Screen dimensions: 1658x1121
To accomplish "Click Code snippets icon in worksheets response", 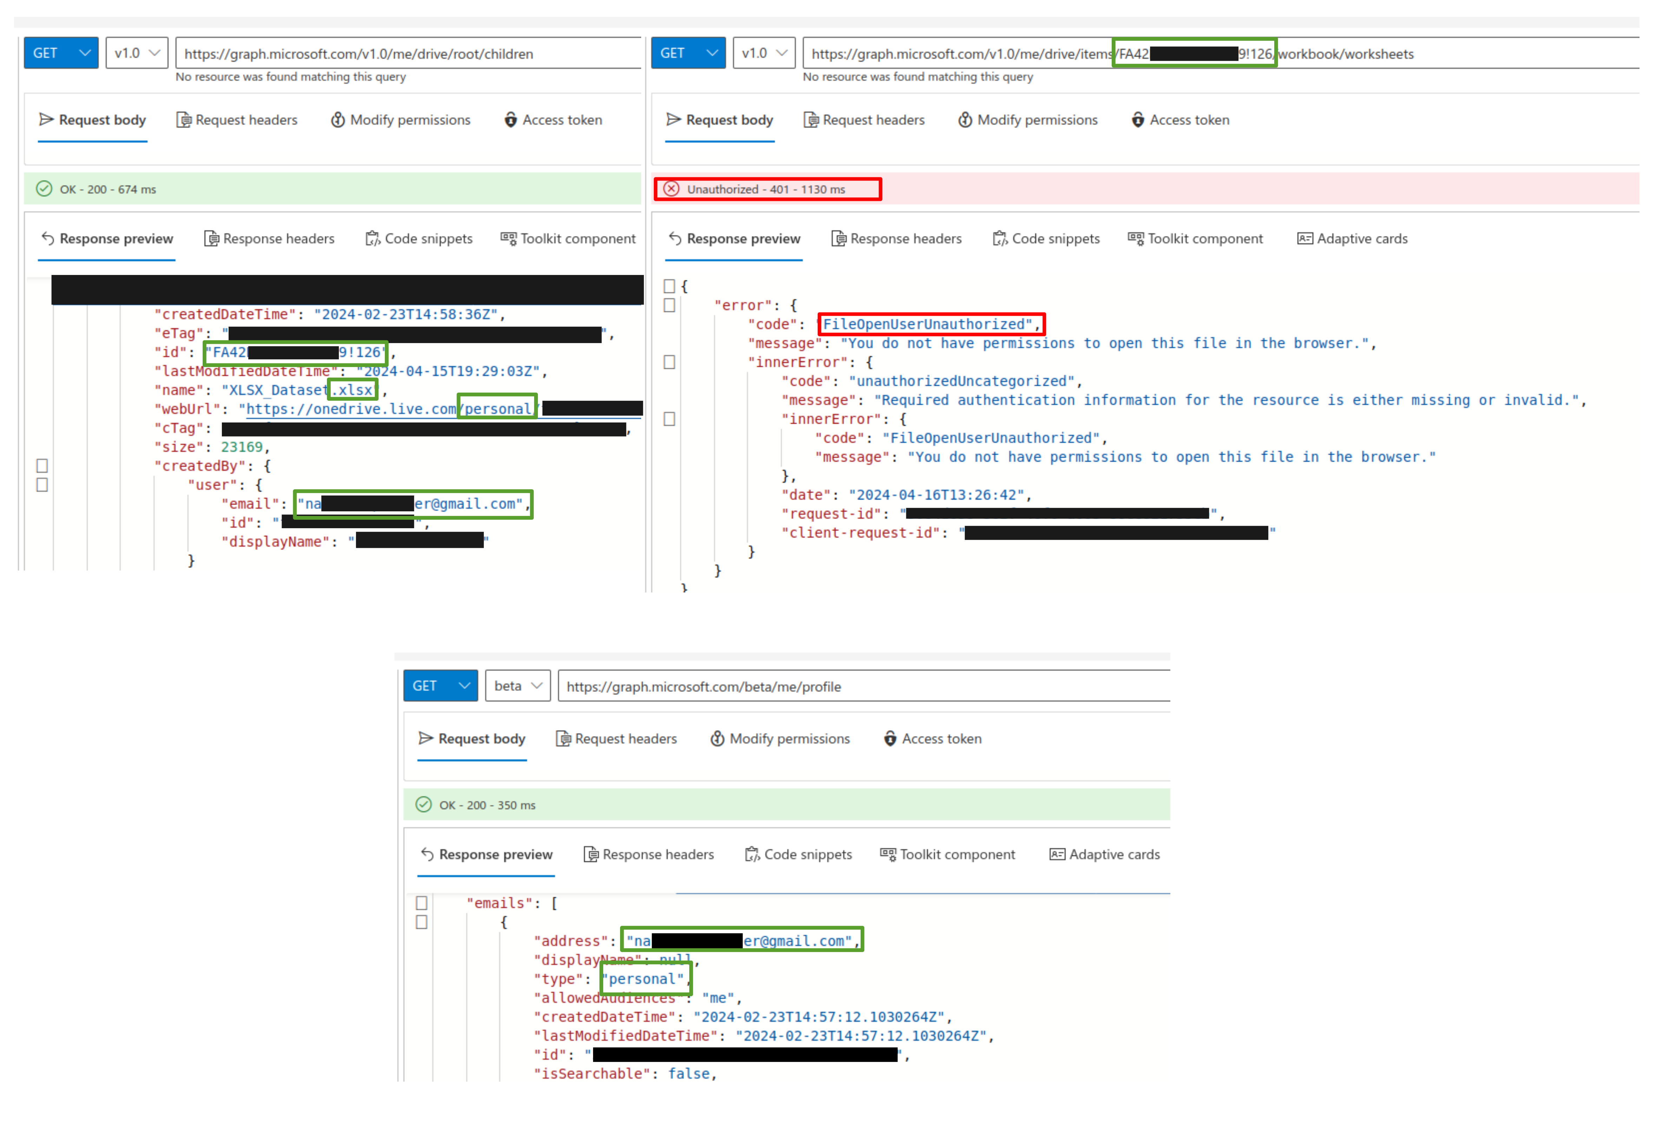I will tap(1000, 238).
